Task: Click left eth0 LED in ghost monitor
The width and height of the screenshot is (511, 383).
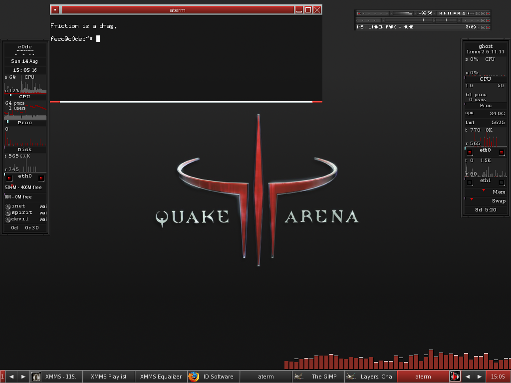Action: click(470, 152)
